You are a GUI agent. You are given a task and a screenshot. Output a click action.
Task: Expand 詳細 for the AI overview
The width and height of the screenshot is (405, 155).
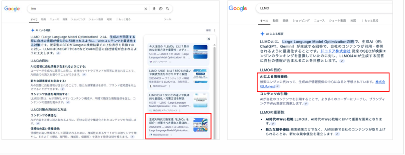click(x=208, y=30)
